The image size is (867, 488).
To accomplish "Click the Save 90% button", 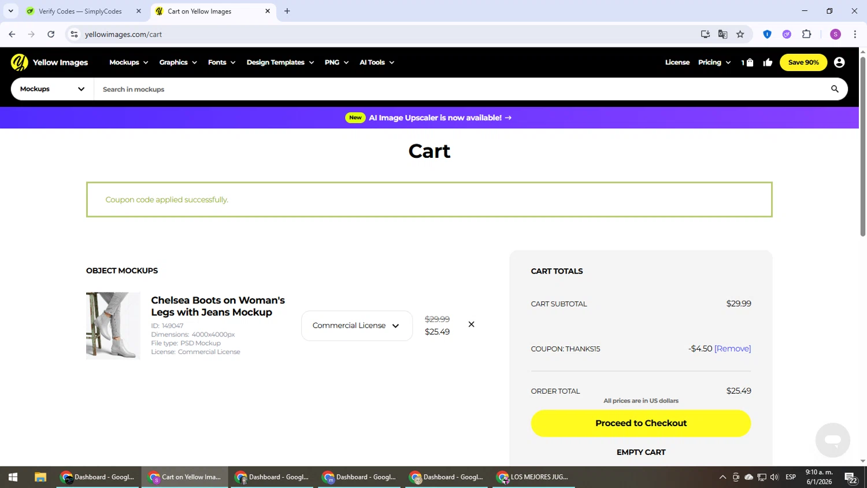I will [x=803, y=62].
